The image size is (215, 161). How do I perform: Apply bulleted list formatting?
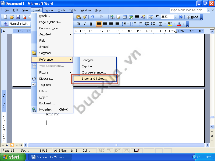point(141,24)
